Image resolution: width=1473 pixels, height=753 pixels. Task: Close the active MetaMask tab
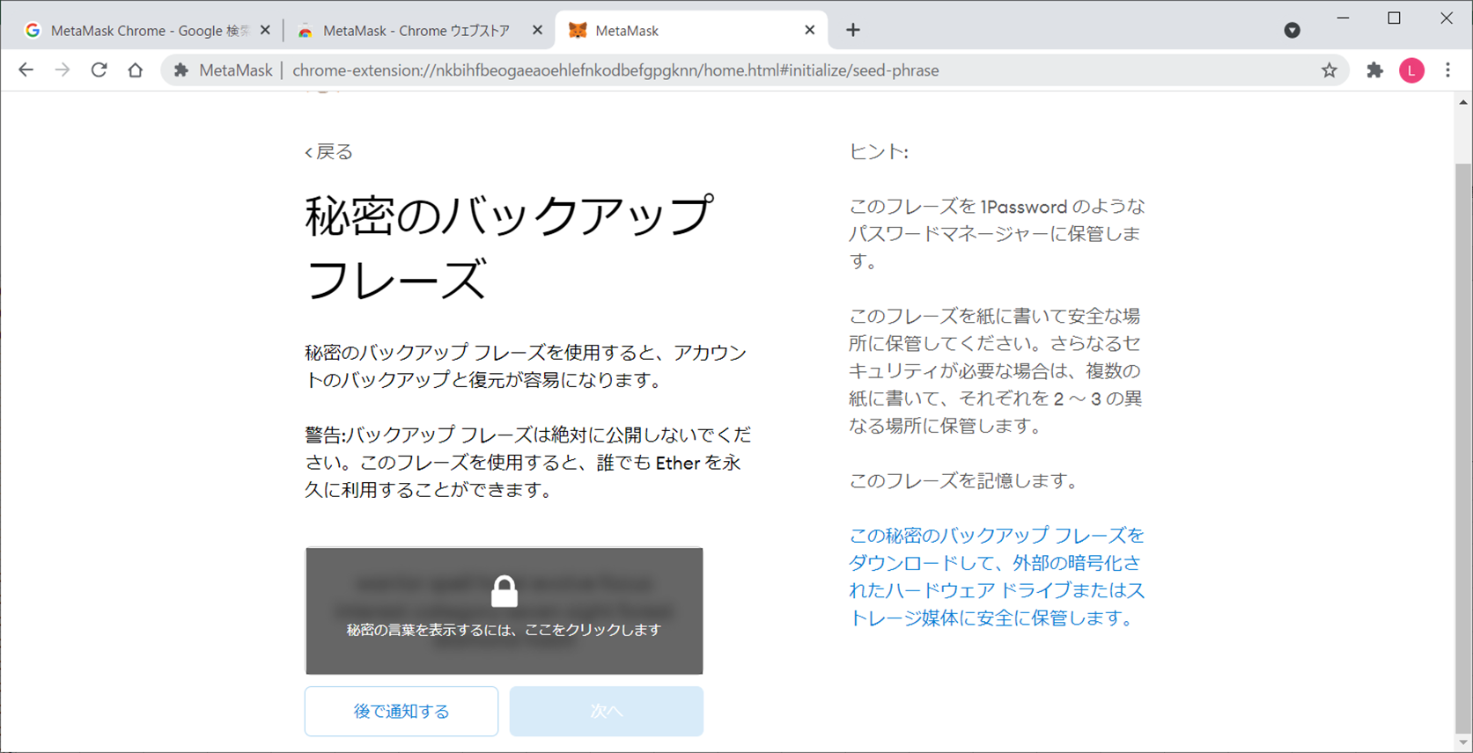(810, 30)
